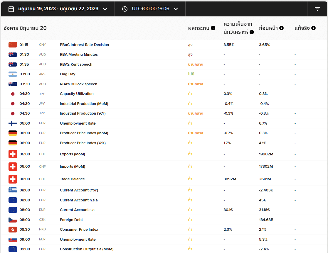Open the calendar date picker icon
This screenshot has width=328, height=253.
(x=11, y=9)
